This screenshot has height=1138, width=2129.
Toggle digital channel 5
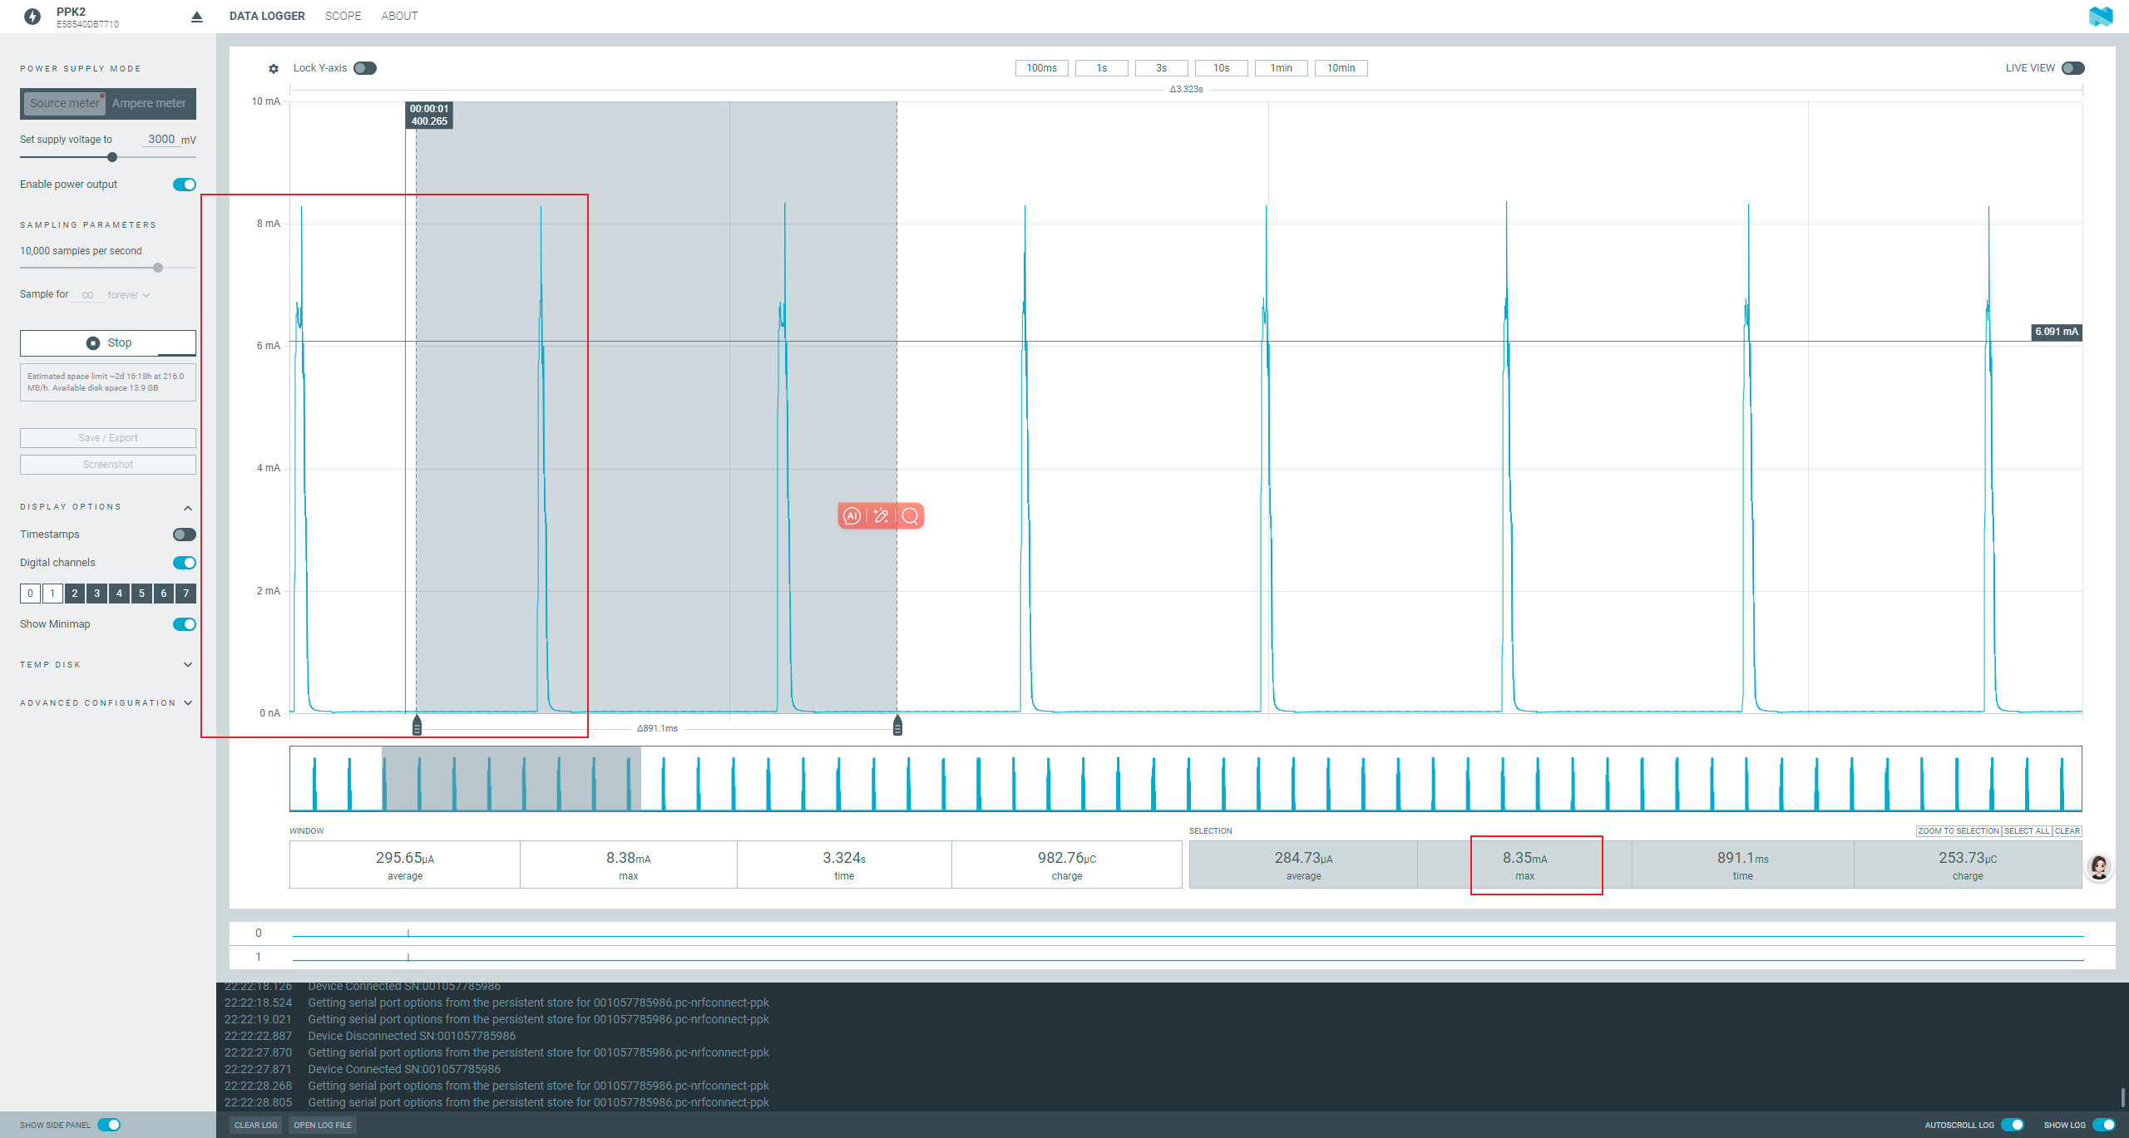point(142,594)
